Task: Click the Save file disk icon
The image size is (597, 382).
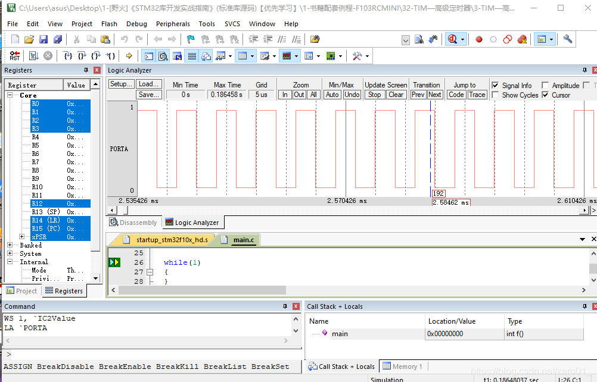Action: tap(43, 39)
